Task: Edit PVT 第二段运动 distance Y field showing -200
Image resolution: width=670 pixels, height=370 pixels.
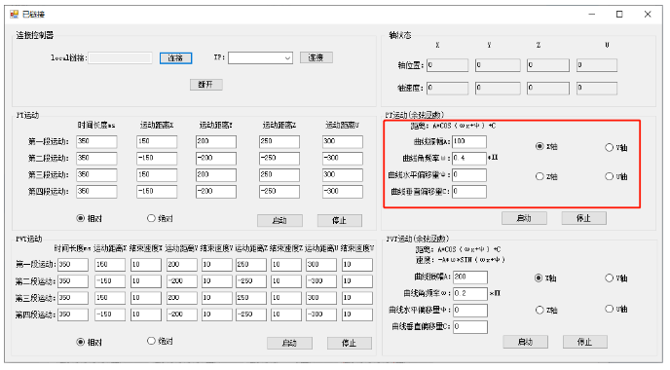Action: pyautogui.click(x=182, y=281)
